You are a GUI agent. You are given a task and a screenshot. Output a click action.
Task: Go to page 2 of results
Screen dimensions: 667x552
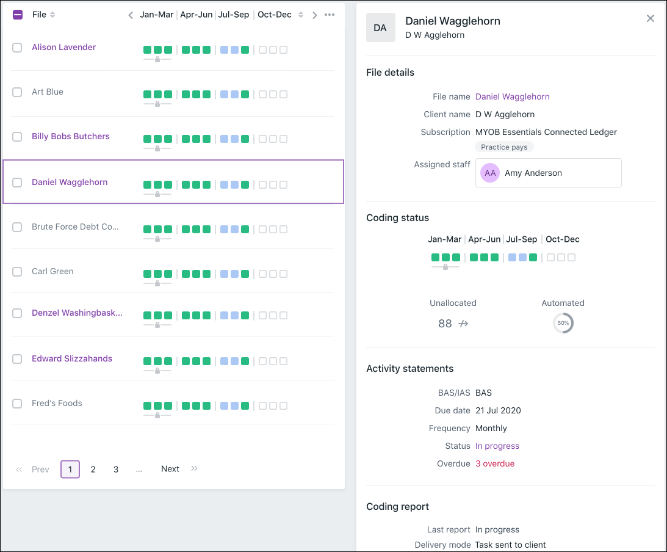pos(93,469)
